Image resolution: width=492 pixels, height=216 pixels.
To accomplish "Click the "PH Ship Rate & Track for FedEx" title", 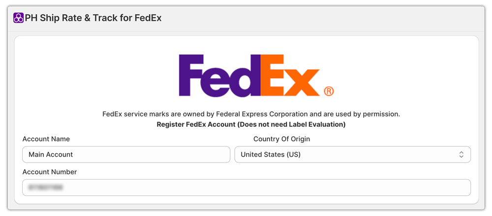I will (x=93, y=18).
